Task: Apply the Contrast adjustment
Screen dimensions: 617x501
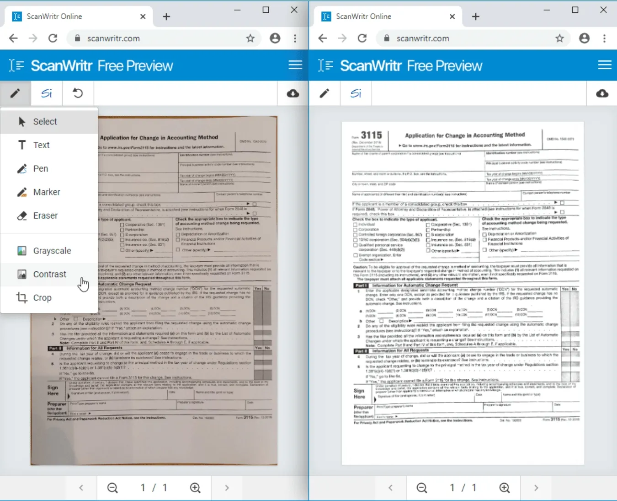Action: coord(49,274)
